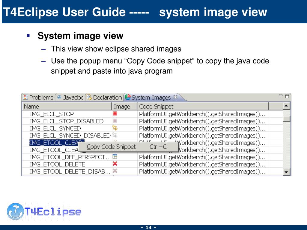Select the IMG_ETOOL_DELETE_DISAB... row

pos(70,172)
